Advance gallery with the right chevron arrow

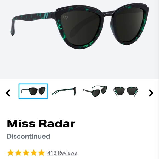click(x=151, y=93)
